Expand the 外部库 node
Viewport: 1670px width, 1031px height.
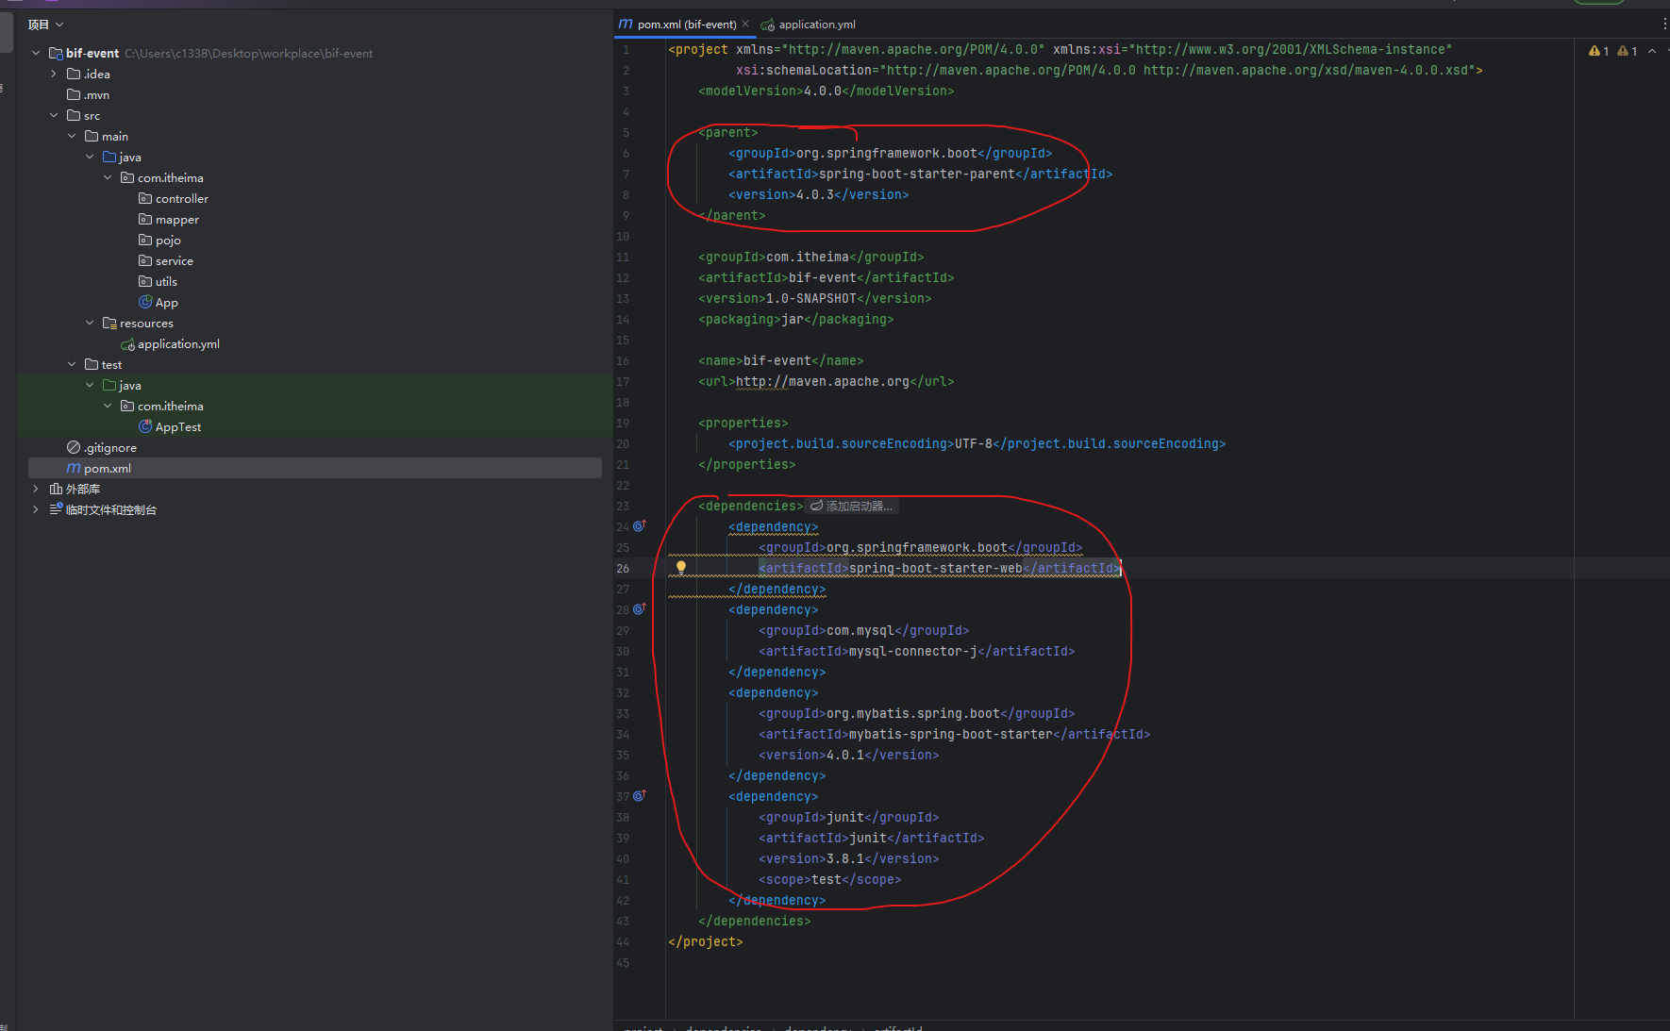36,490
